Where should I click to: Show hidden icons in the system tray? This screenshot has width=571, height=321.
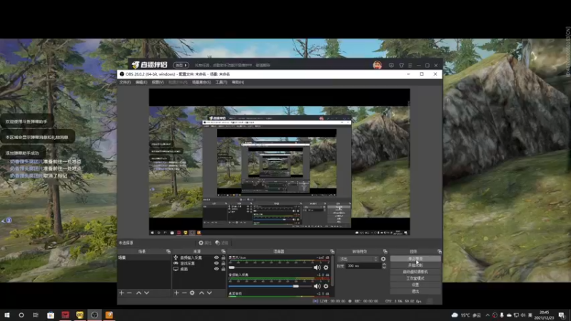point(487,315)
